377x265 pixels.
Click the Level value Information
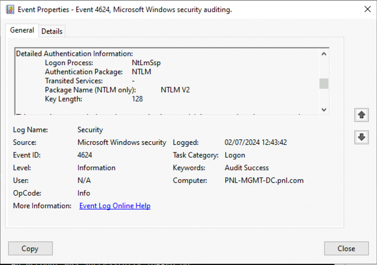(96, 167)
